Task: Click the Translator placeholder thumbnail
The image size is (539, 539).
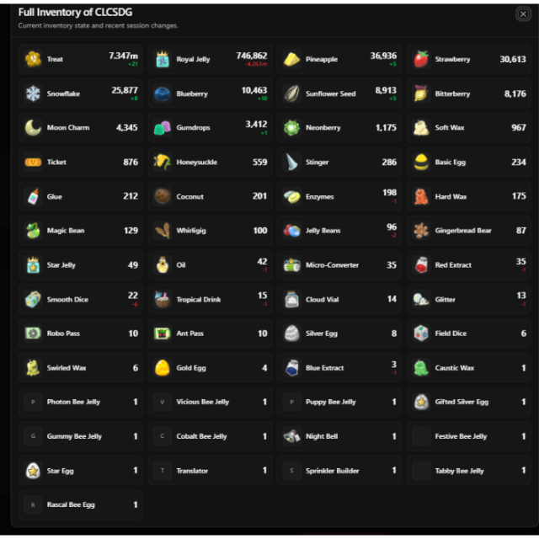Action: click(163, 471)
